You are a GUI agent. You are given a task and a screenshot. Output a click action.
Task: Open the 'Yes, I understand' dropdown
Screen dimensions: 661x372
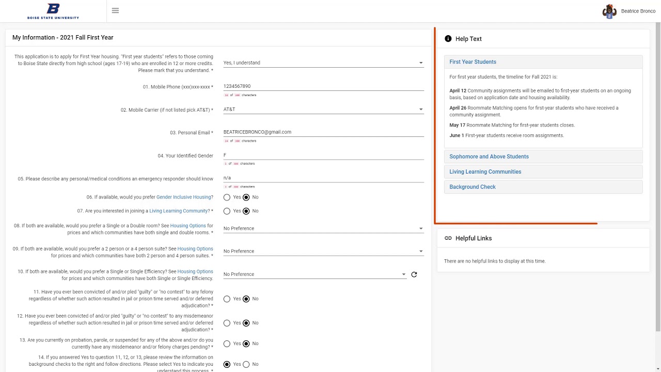click(323, 63)
